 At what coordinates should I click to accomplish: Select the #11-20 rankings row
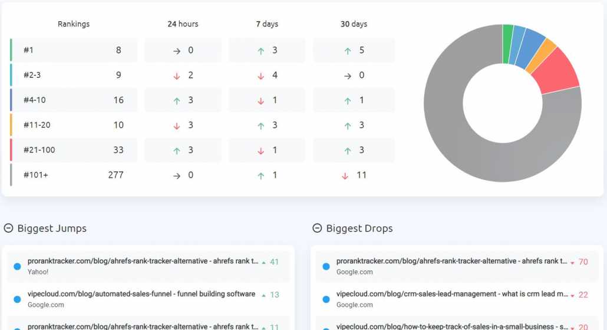click(x=74, y=125)
